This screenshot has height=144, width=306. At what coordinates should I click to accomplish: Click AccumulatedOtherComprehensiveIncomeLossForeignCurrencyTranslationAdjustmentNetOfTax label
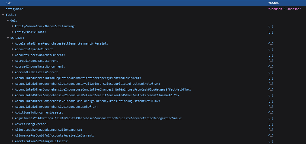[x=87, y=101]
